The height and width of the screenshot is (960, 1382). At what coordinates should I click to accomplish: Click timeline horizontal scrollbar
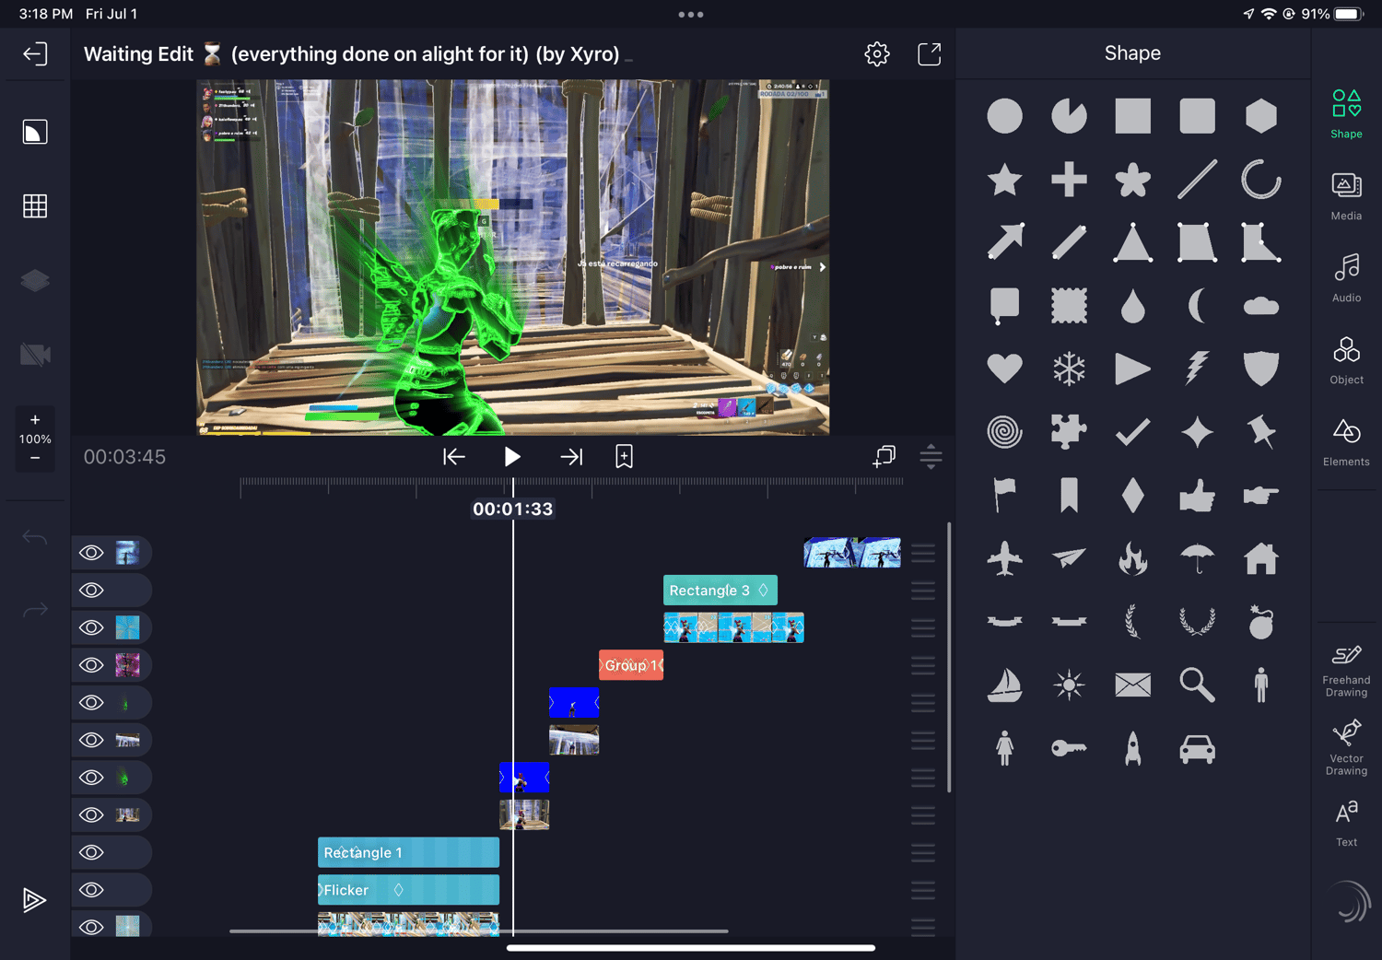pyautogui.click(x=479, y=931)
